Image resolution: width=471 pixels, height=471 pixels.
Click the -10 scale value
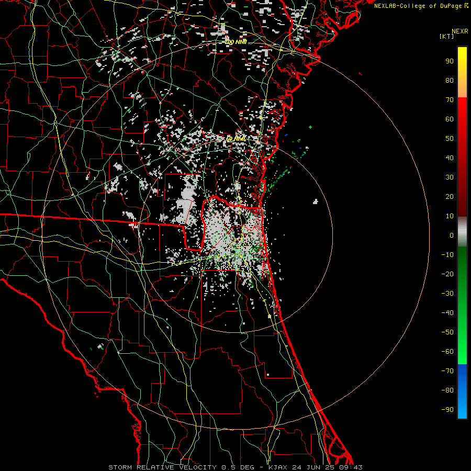tap(447, 255)
